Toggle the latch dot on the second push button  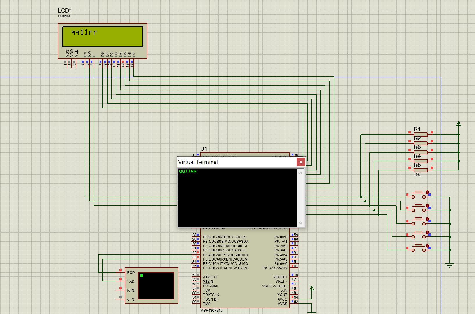[427, 206]
